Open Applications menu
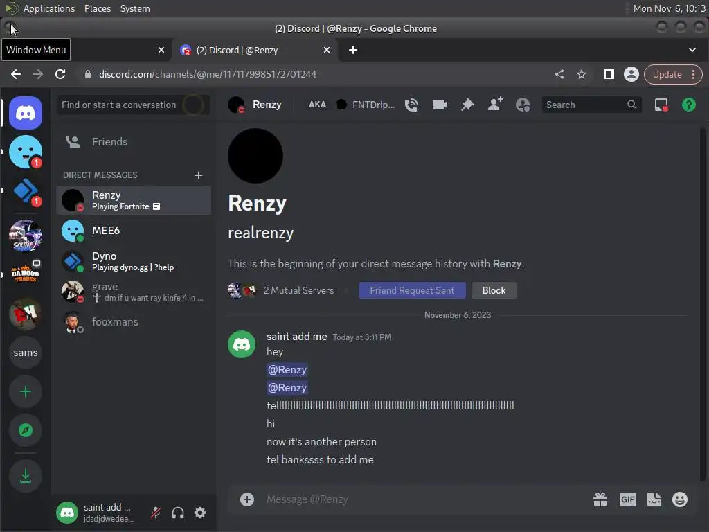The image size is (709, 532). coord(49,8)
